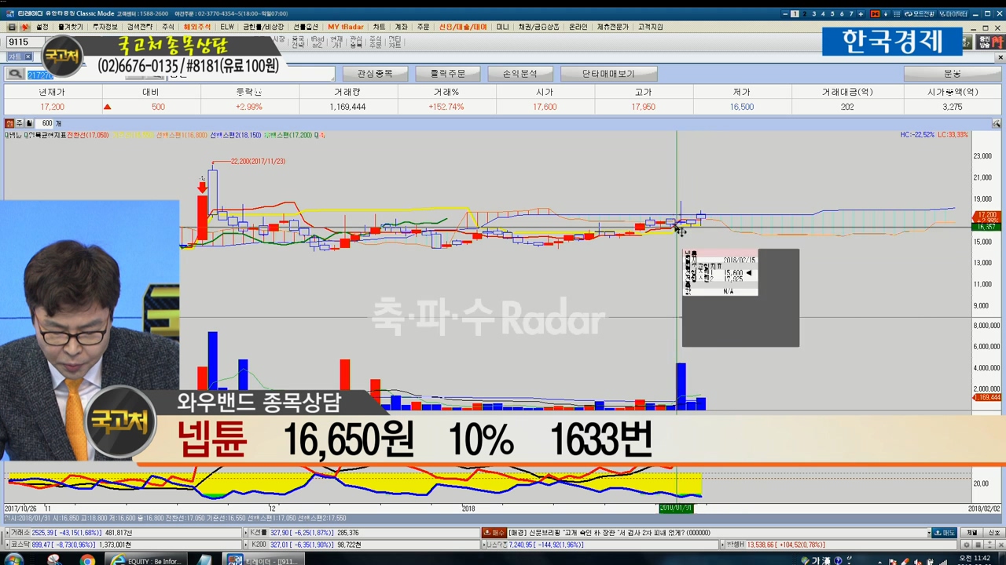Screen dimensions: 1006x565
Task: Open Windows Start button
Action: click(x=13, y=560)
